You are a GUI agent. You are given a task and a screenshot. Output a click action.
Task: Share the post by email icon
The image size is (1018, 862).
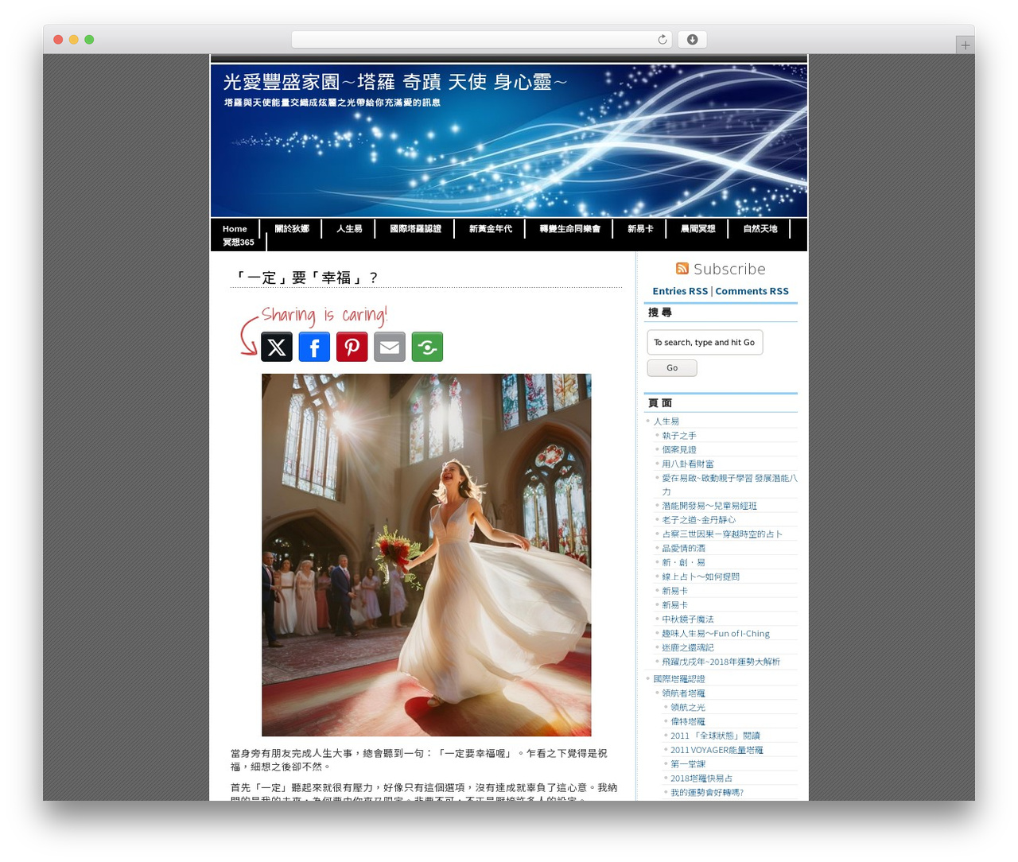tap(390, 347)
